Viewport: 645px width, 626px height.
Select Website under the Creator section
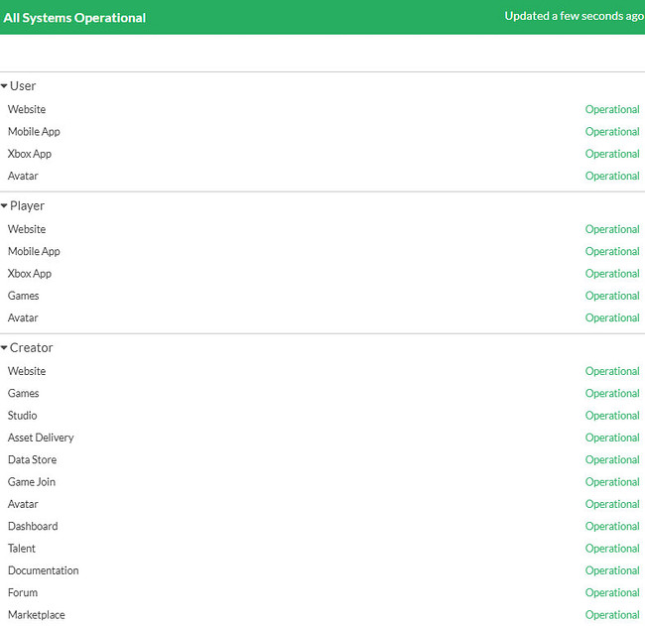(27, 371)
